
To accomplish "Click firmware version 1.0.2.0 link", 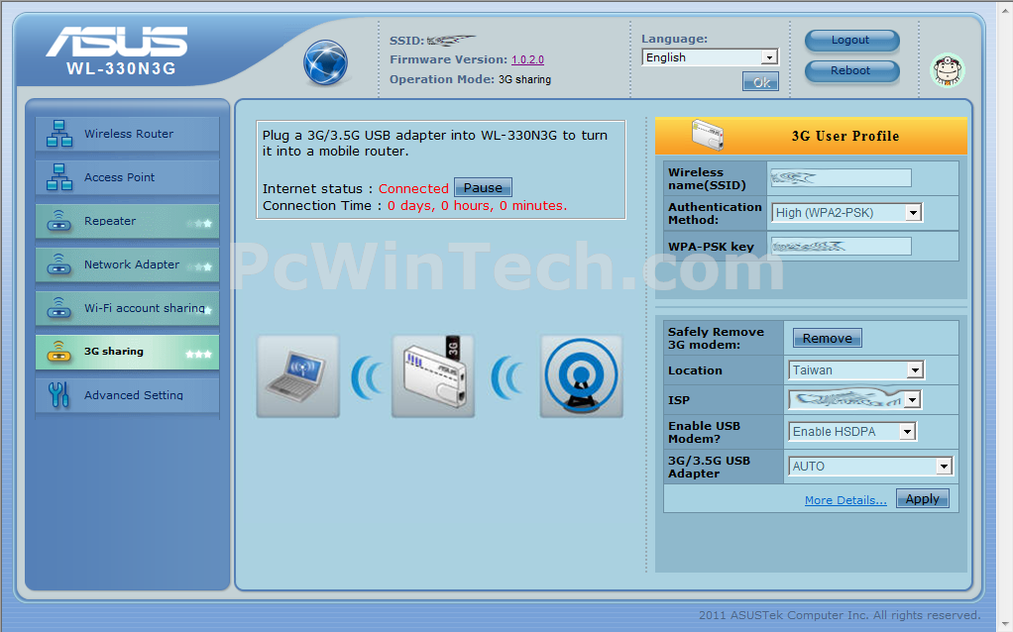I will 528,59.
